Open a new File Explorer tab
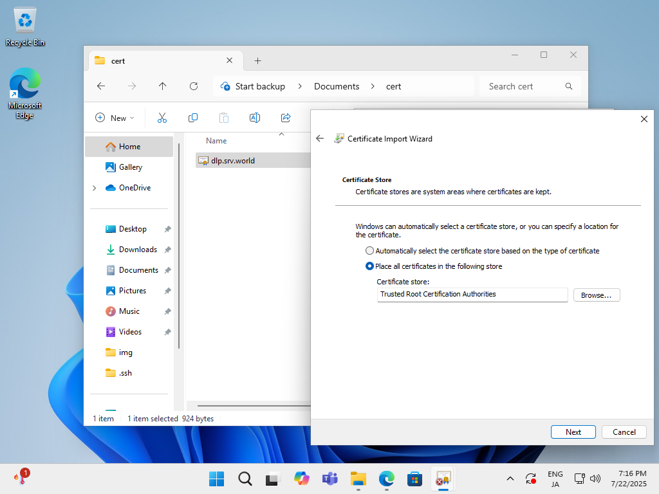Viewport: 659px width, 494px height. point(257,60)
